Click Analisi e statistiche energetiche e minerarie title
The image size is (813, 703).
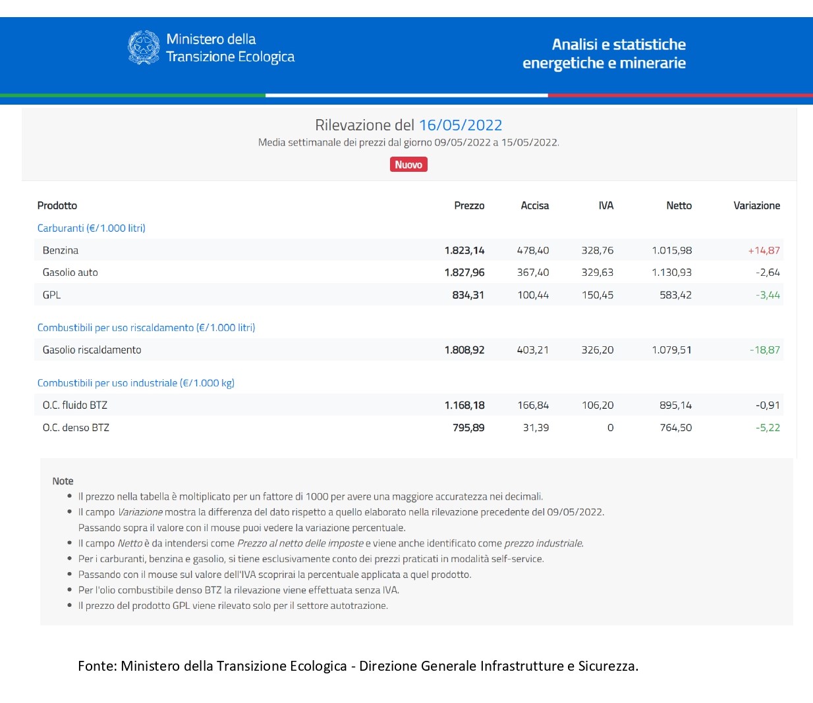pyautogui.click(x=604, y=53)
